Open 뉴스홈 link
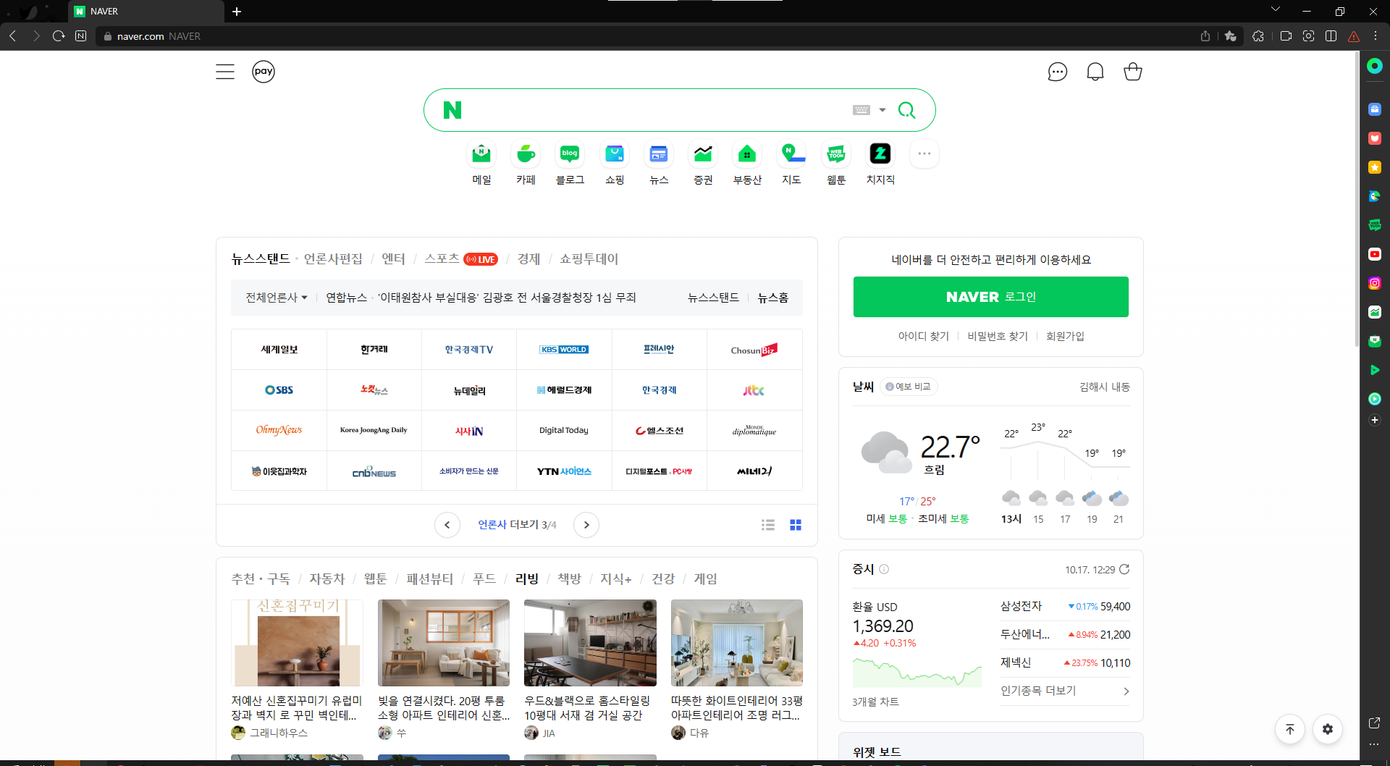 coord(773,298)
